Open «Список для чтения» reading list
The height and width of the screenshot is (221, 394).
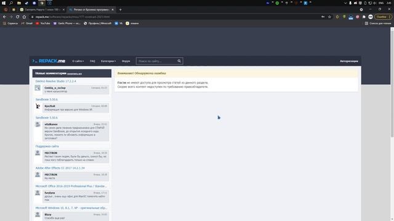click(378, 23)
